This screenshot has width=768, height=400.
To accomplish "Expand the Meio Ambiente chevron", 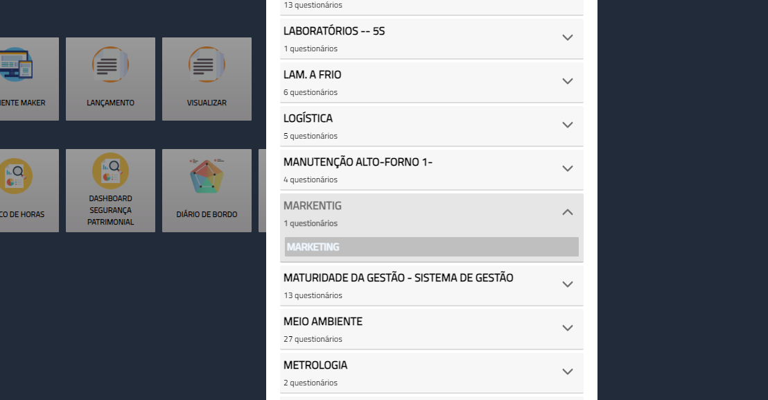I will pyautogui.click(x=568, y=328).
